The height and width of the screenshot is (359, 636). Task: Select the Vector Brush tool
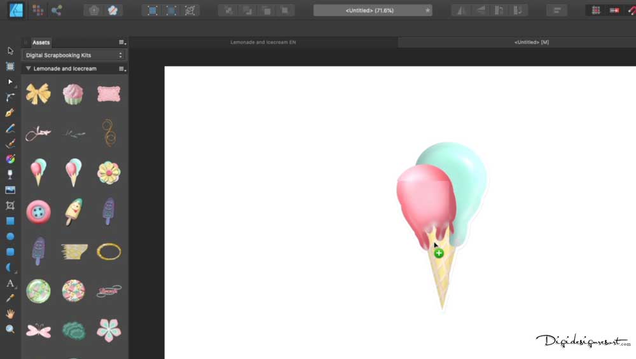pos(10,144)
